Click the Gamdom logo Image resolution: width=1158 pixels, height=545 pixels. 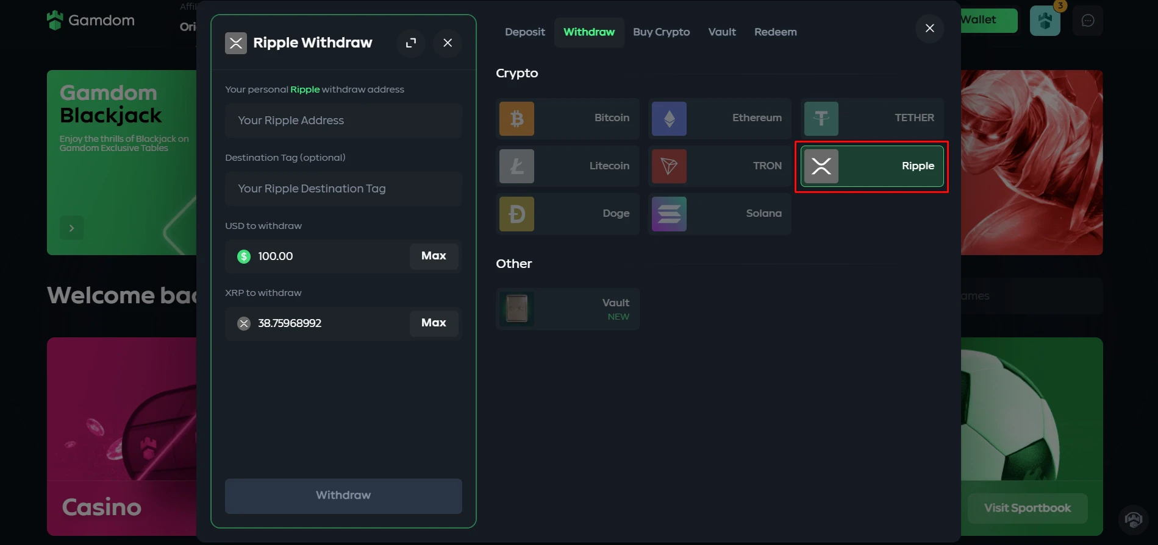[90, 20]
